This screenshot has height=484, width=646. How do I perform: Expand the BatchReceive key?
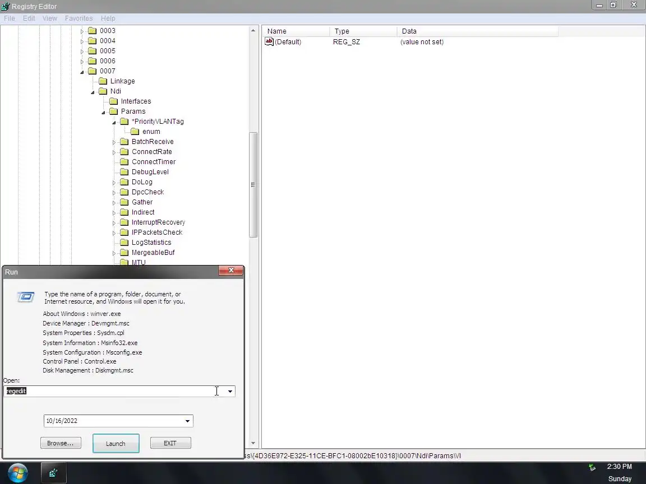point(114,142)
